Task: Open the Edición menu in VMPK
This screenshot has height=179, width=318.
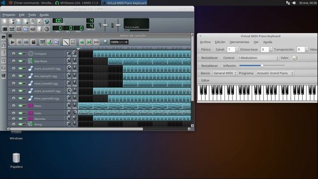Action: [x=220, y=42]
